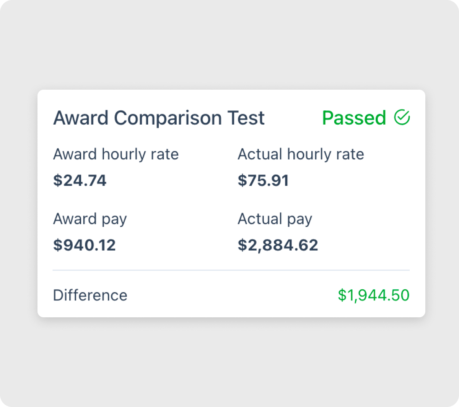459x407 pixels.
Task: Click the word Comparison in the card title
Action: [x=168, y=118]
